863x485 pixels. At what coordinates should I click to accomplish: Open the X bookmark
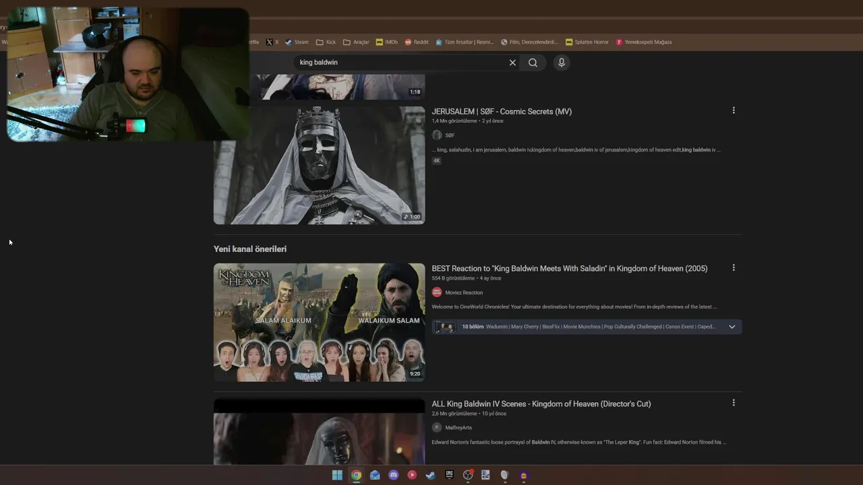point(272,42)
